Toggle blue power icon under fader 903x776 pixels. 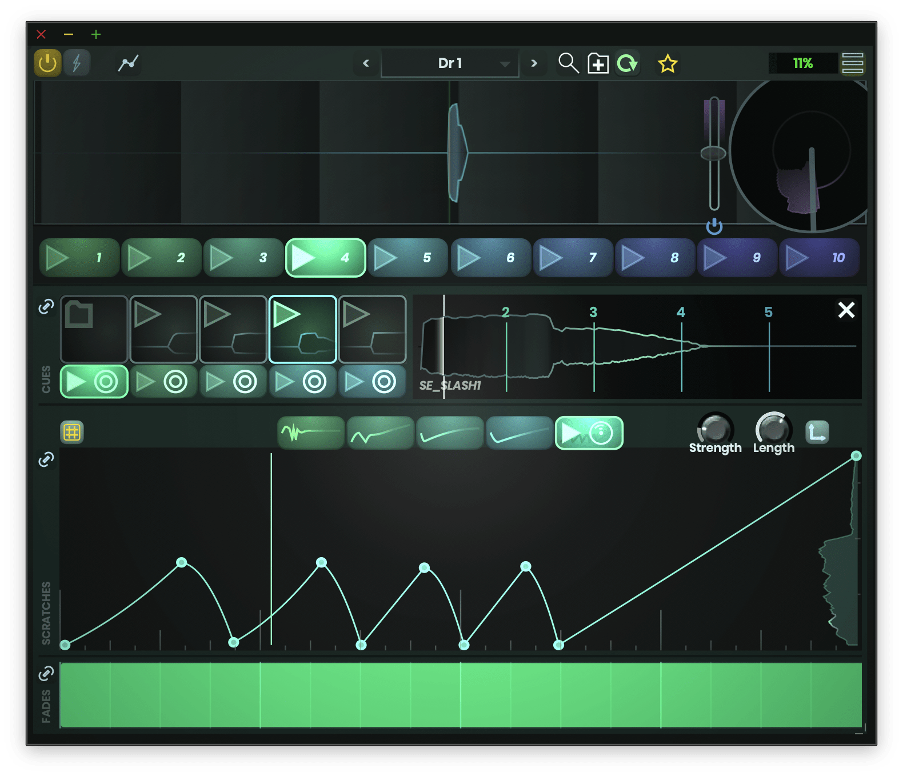(x=714, y=227)
